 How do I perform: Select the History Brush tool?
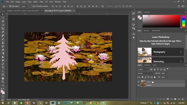point(3,46)
